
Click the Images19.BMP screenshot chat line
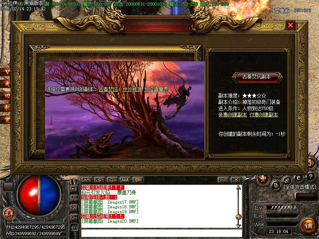tap(110, 212)
